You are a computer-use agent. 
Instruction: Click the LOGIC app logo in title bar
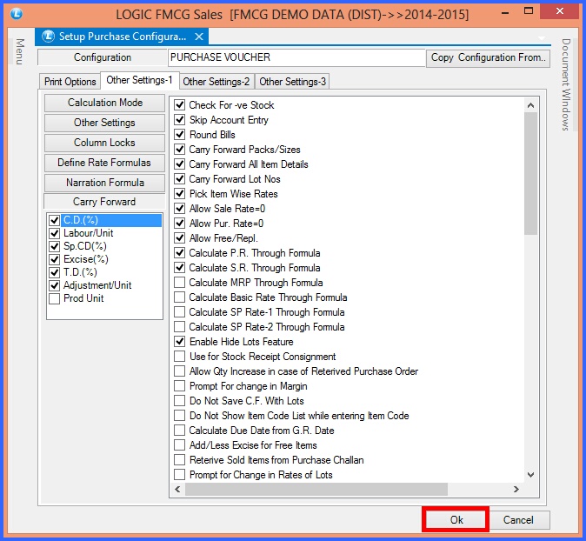[16, 14]
